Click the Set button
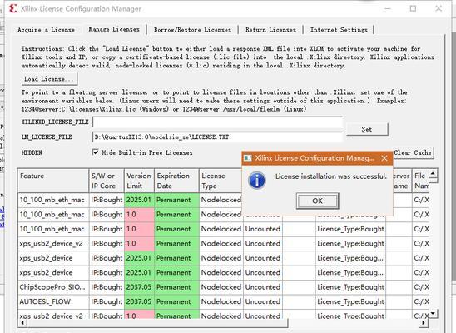 point(367,129)
